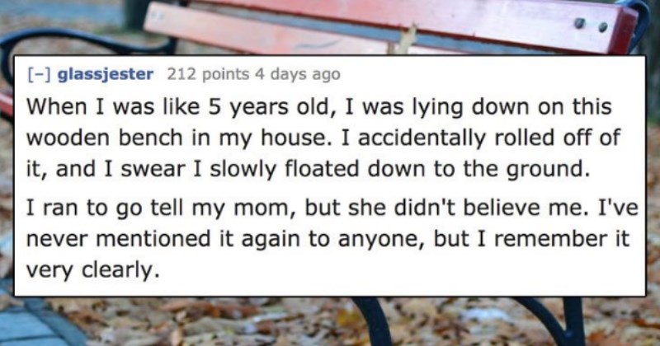Click the blue pavement in the bottom-left corner
Viewport: 660px width, 346px height.
(x=31, y=328)
